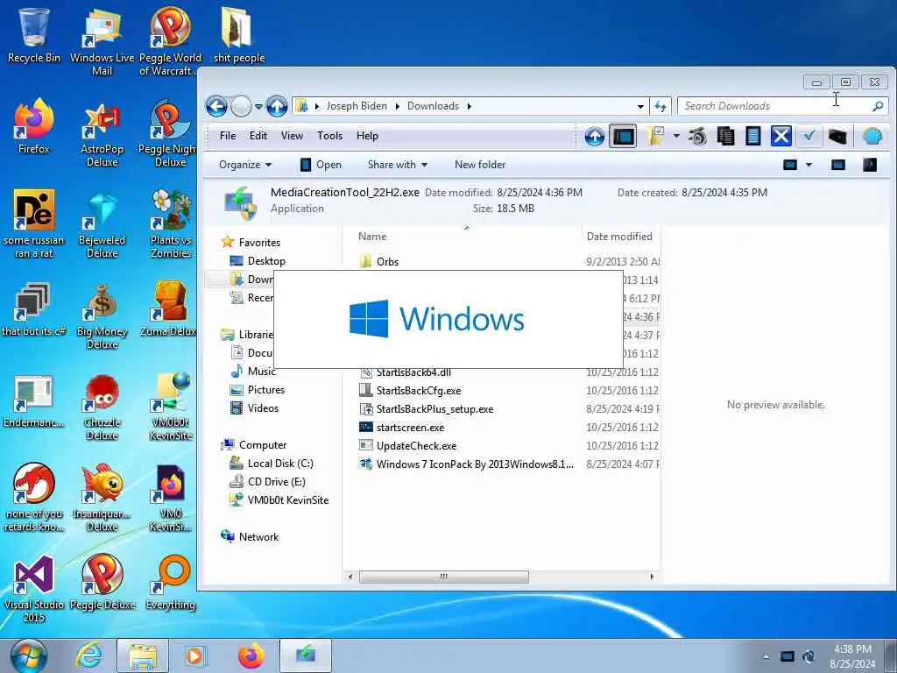Open the recent pages dropdown arrow
The height and width of the screenshot is (673, 897).
click(258, 106)
